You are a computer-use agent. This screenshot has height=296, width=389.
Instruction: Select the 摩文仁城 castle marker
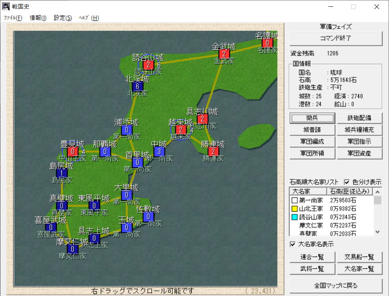coord(72,249)
